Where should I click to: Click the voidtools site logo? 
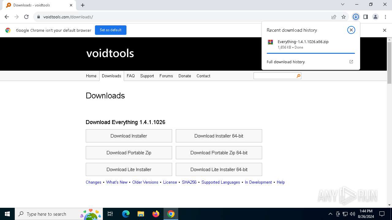point(110,53)
